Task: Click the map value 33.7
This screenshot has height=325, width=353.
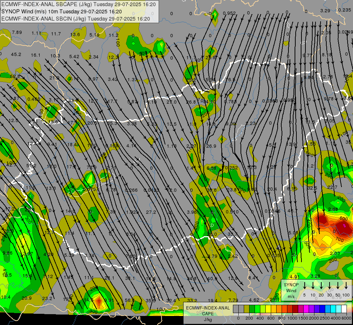Action: click(x=232, y=234)
